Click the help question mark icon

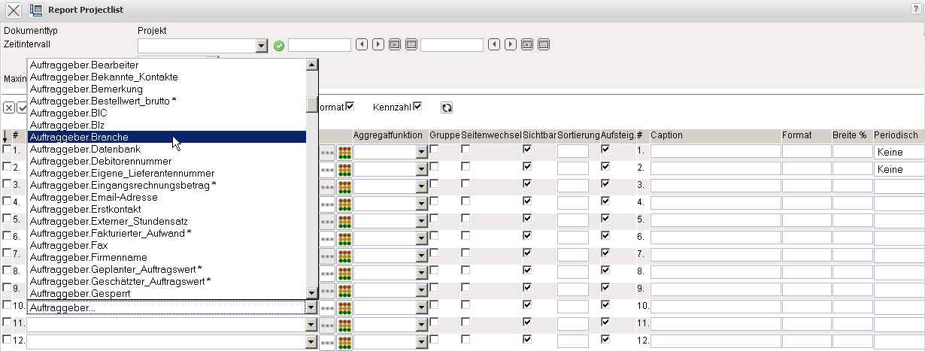coord(914,8)
